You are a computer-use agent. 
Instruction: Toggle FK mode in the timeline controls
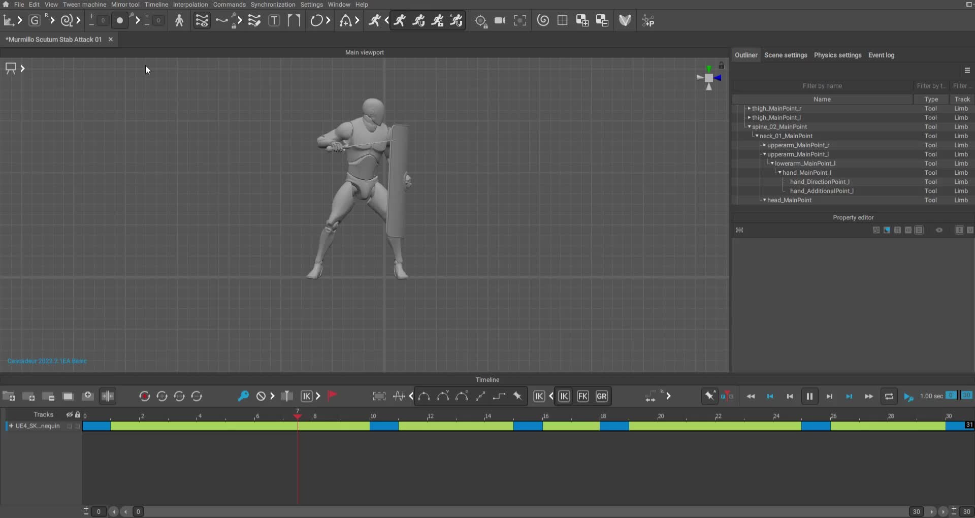coord(583,397)
